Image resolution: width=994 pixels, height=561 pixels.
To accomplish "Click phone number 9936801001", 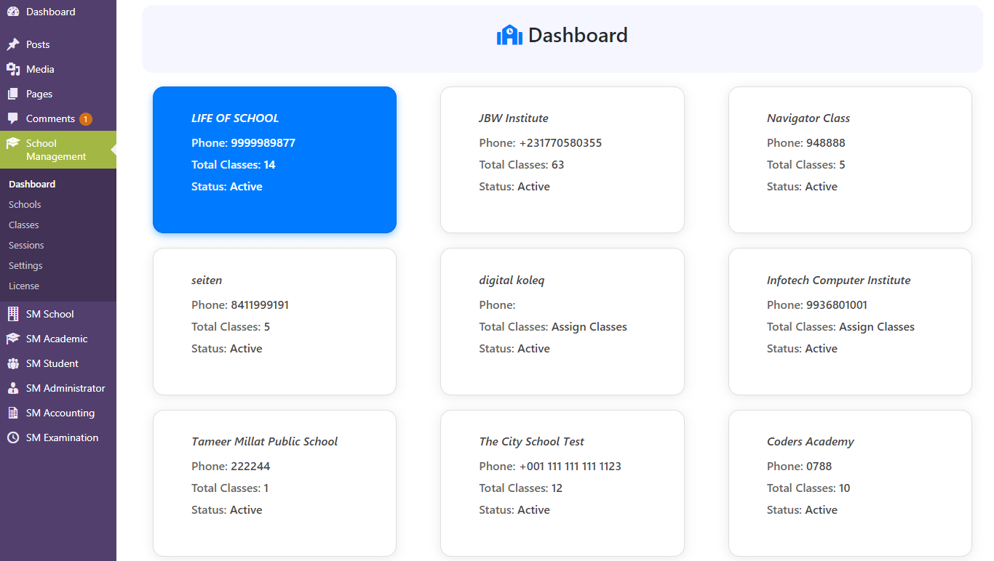I will (837, 304).
